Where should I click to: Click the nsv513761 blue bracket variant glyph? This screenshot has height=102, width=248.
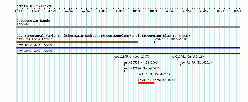tap(174, 59)
